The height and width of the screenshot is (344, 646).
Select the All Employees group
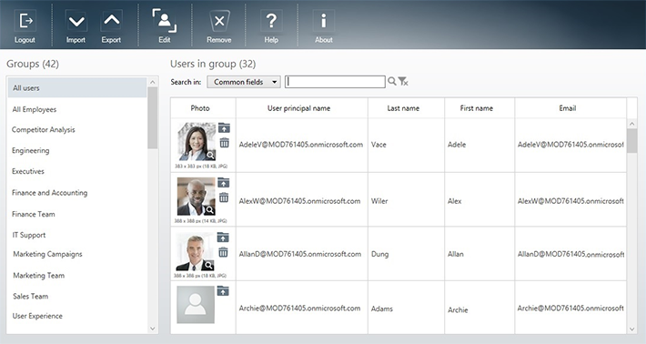[35, 109]
